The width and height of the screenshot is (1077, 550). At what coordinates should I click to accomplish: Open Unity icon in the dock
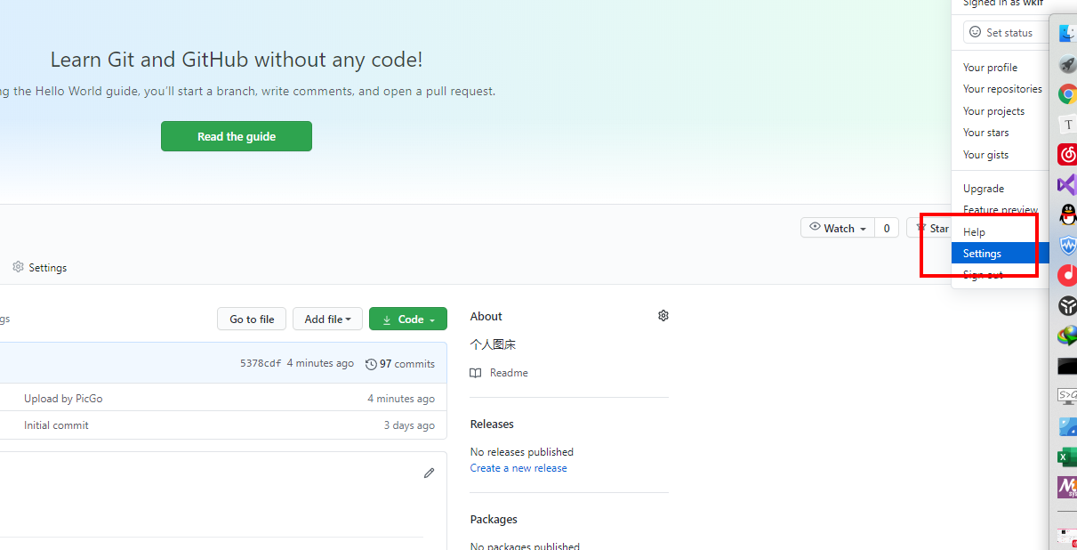click(x=1067, y=306)
